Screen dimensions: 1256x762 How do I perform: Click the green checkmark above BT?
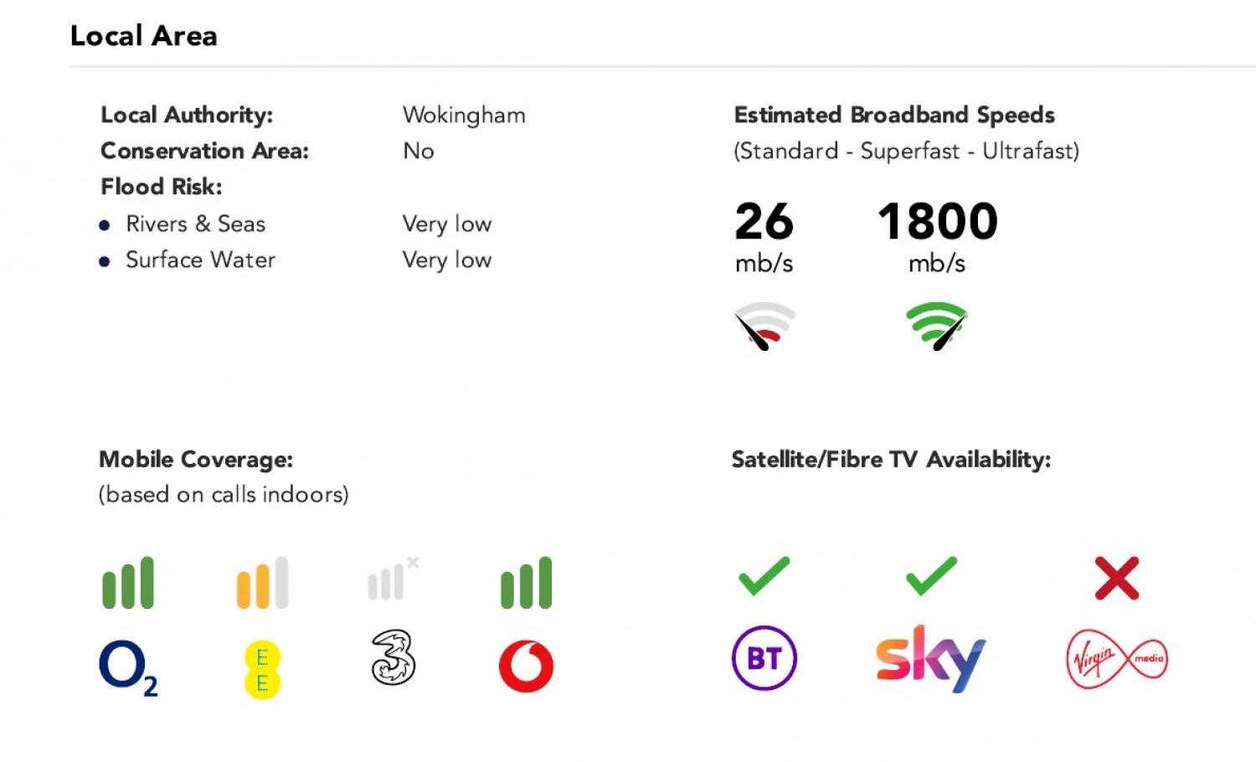point(764,576)
